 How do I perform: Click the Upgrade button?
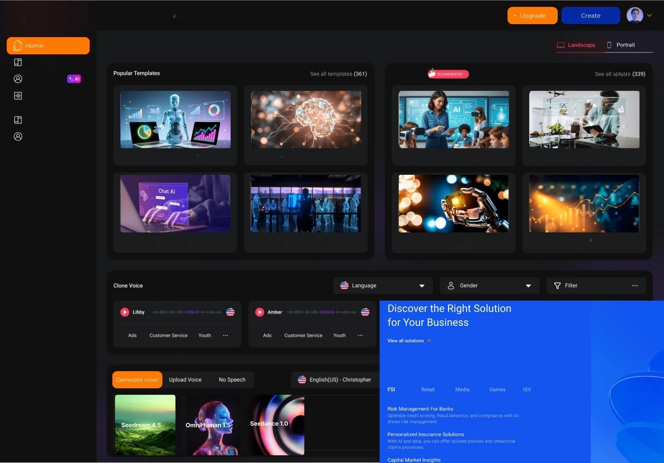[532, 15]
